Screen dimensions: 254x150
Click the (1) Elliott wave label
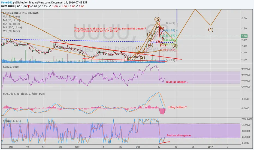coord(139,48)
